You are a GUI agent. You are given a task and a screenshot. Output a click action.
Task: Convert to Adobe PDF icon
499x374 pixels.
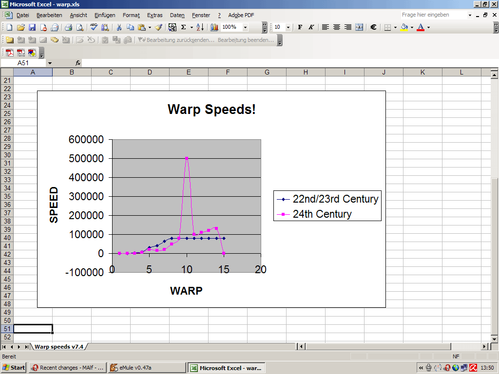coord(10,53)
